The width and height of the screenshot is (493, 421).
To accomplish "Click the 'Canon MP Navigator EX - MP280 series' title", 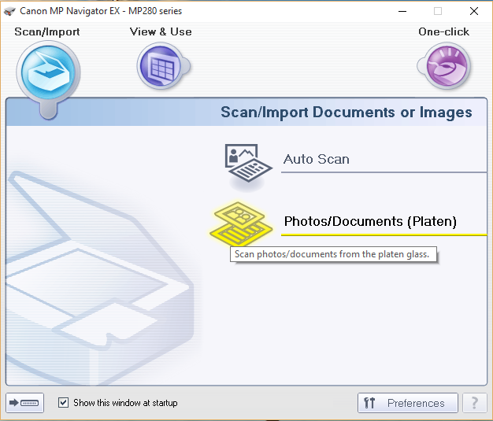I will 101,11.
